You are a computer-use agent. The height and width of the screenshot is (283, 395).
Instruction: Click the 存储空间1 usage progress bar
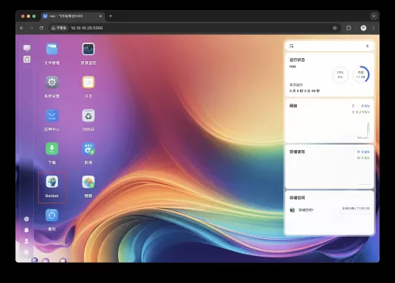coord(354,213)
